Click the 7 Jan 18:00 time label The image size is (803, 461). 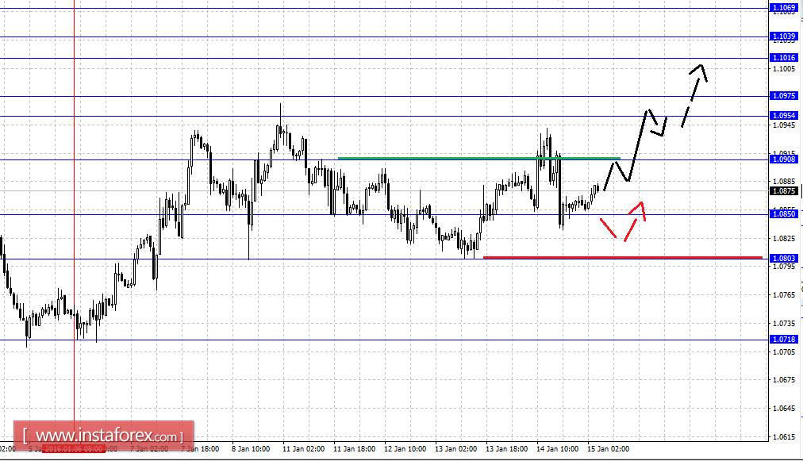tap(200, 449)
